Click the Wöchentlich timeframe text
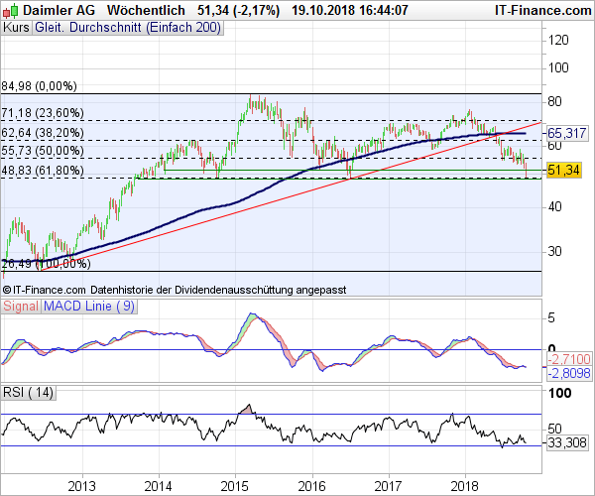This screenshot has height=496, width=595. [146, 10]
